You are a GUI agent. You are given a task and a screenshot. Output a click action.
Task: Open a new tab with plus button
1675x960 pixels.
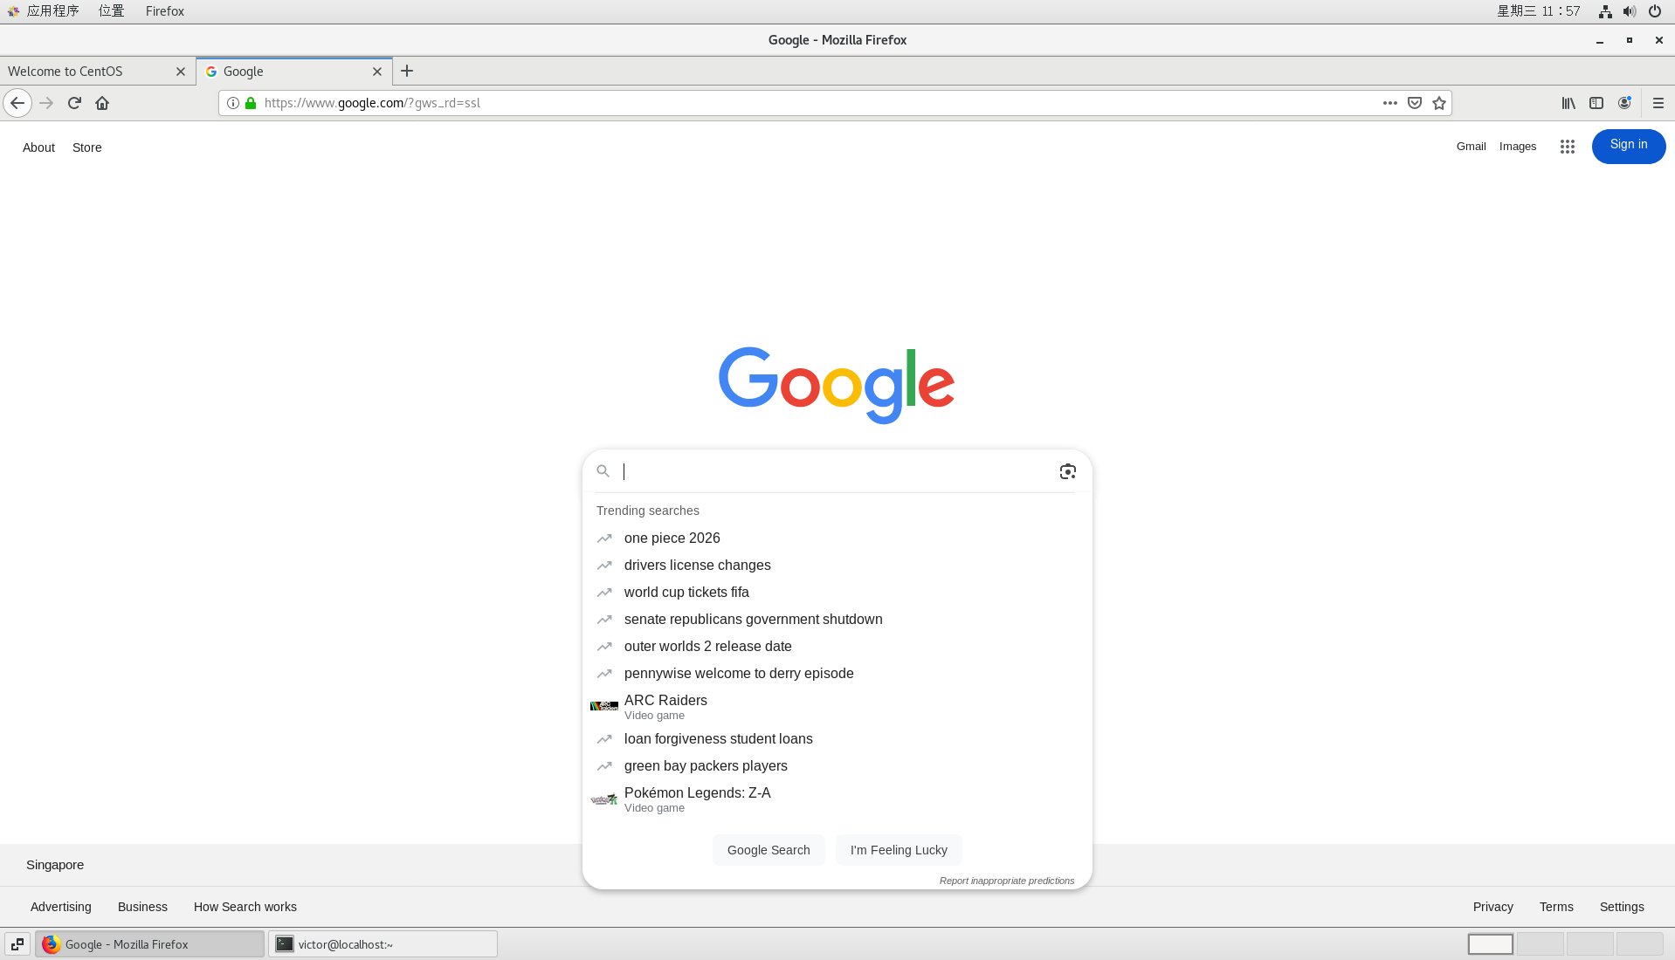pos(407,72)
